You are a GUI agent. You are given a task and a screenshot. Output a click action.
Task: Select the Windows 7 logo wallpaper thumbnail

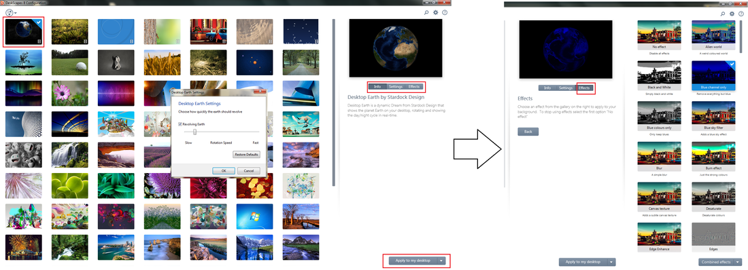(255, 216)
